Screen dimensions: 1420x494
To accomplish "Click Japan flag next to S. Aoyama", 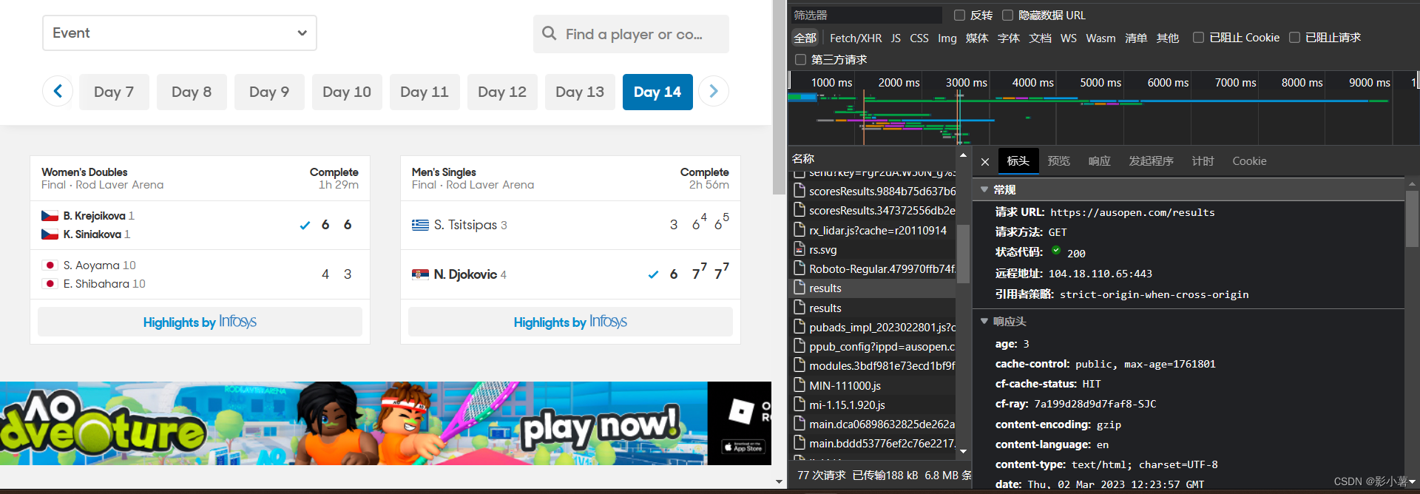I will coord(50,265).
